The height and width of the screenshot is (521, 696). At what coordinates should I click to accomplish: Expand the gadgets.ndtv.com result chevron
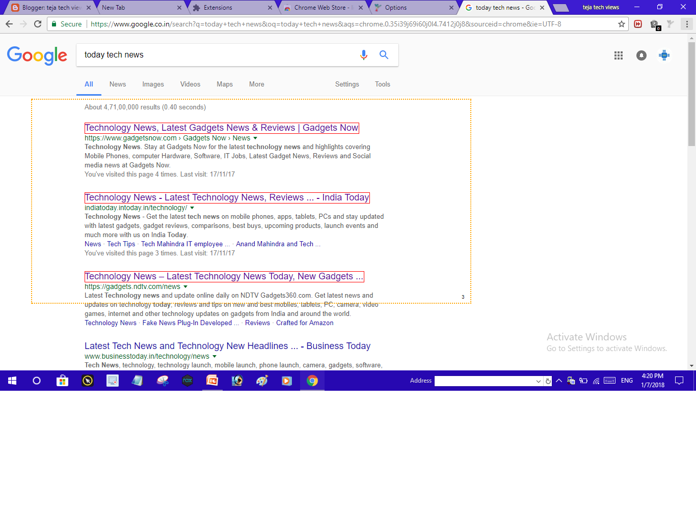coord(186,286)
